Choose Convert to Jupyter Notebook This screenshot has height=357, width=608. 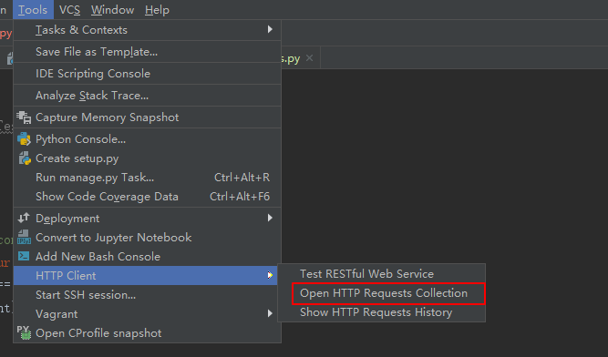148,237
